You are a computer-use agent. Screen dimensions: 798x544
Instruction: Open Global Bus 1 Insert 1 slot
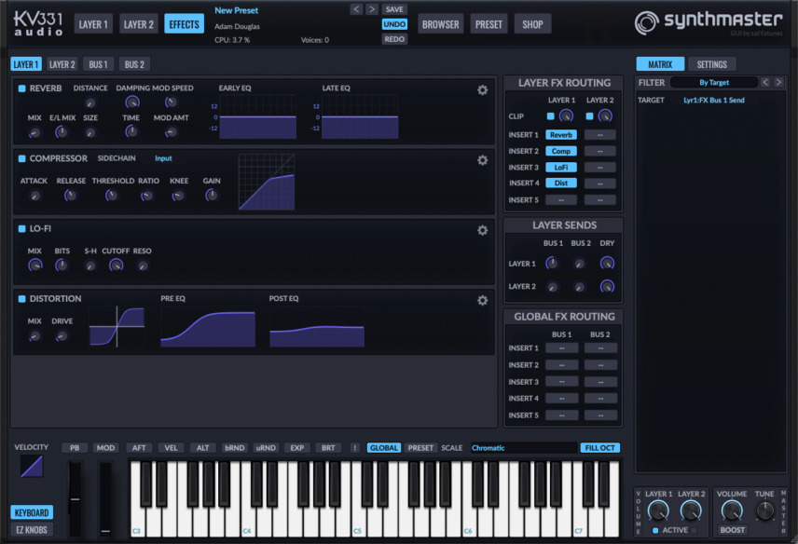562,348
